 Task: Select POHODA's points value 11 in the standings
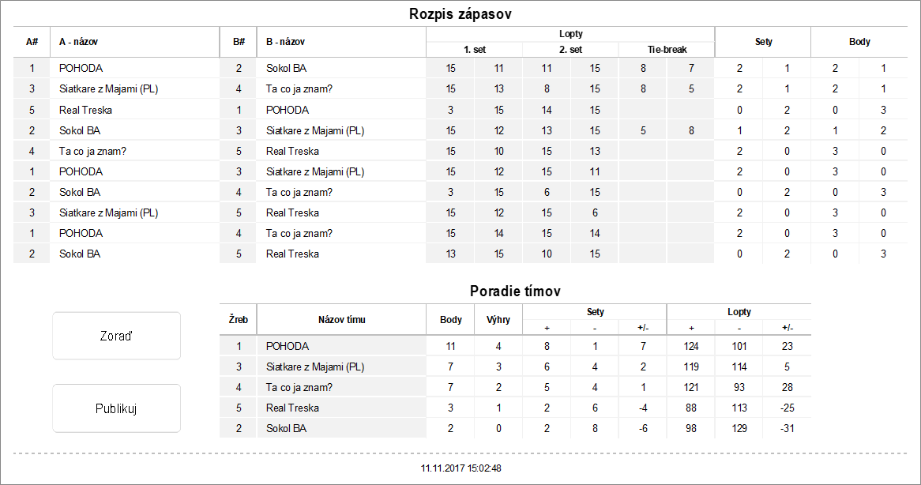click(x=451, y=346)
